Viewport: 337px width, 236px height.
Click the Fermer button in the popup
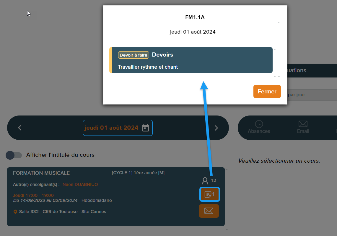tap(267, 91)
